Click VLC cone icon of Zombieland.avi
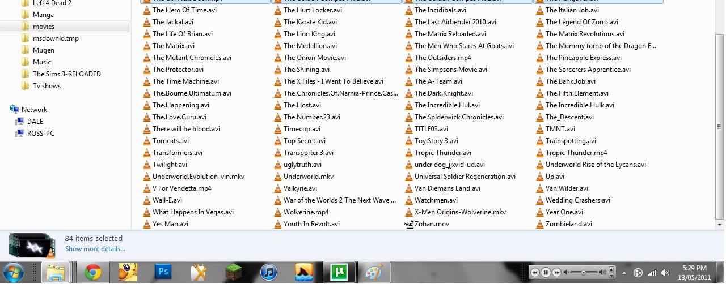The image size is (726, 284). 540,224
